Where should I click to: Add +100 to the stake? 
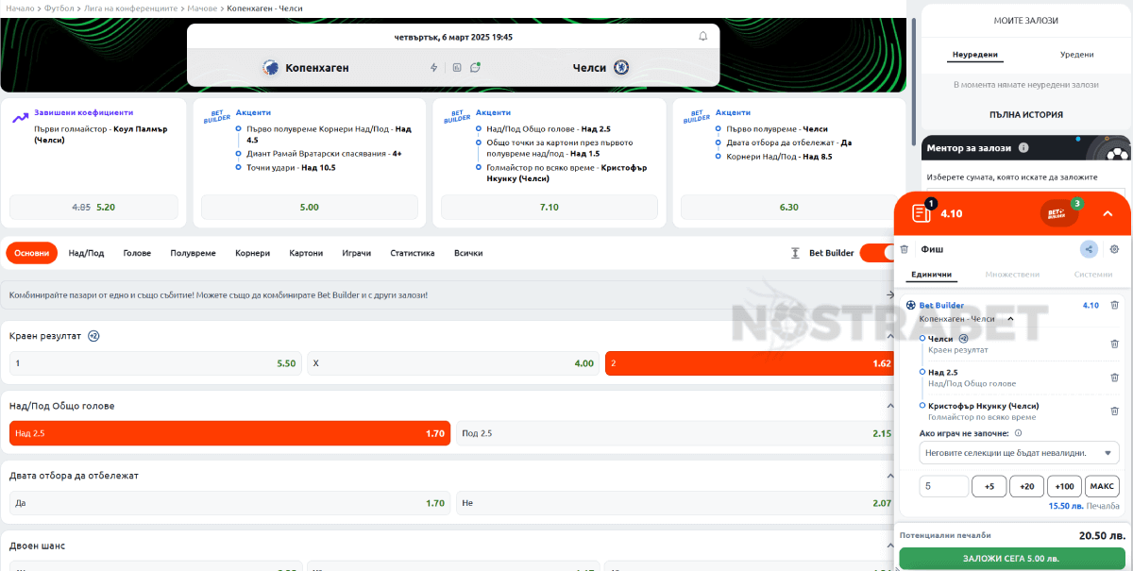(1064, 486)
